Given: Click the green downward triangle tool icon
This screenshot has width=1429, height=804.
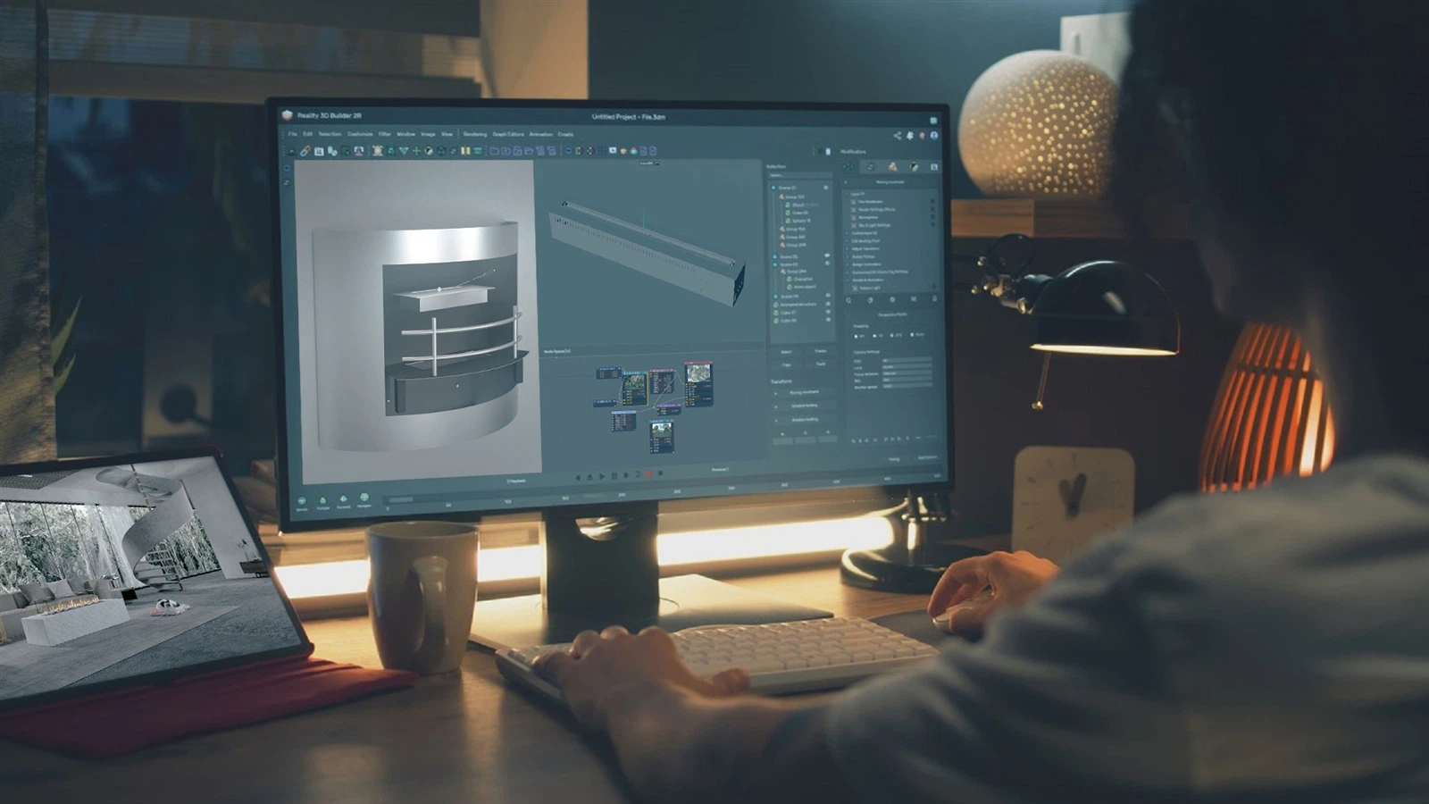Looking at the screenshot, I should pyautogui.click(x=403, y=151).
